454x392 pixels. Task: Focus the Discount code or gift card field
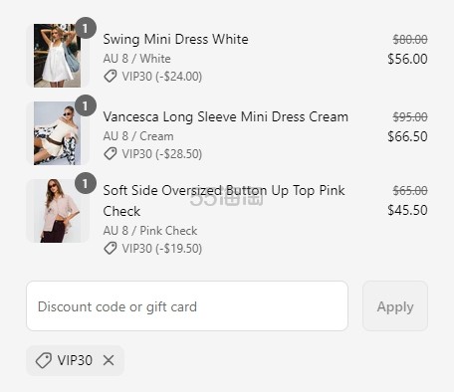[187, 305]
